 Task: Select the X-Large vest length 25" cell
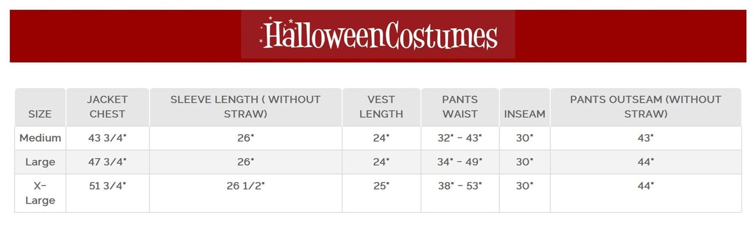[381, 186]
